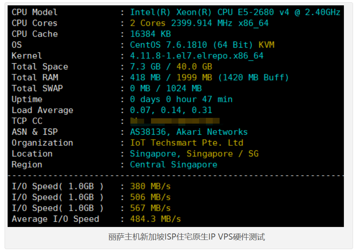Click the 'Kernel' label
This screenshot has height=251, width=358.
(x=27, y=56)
